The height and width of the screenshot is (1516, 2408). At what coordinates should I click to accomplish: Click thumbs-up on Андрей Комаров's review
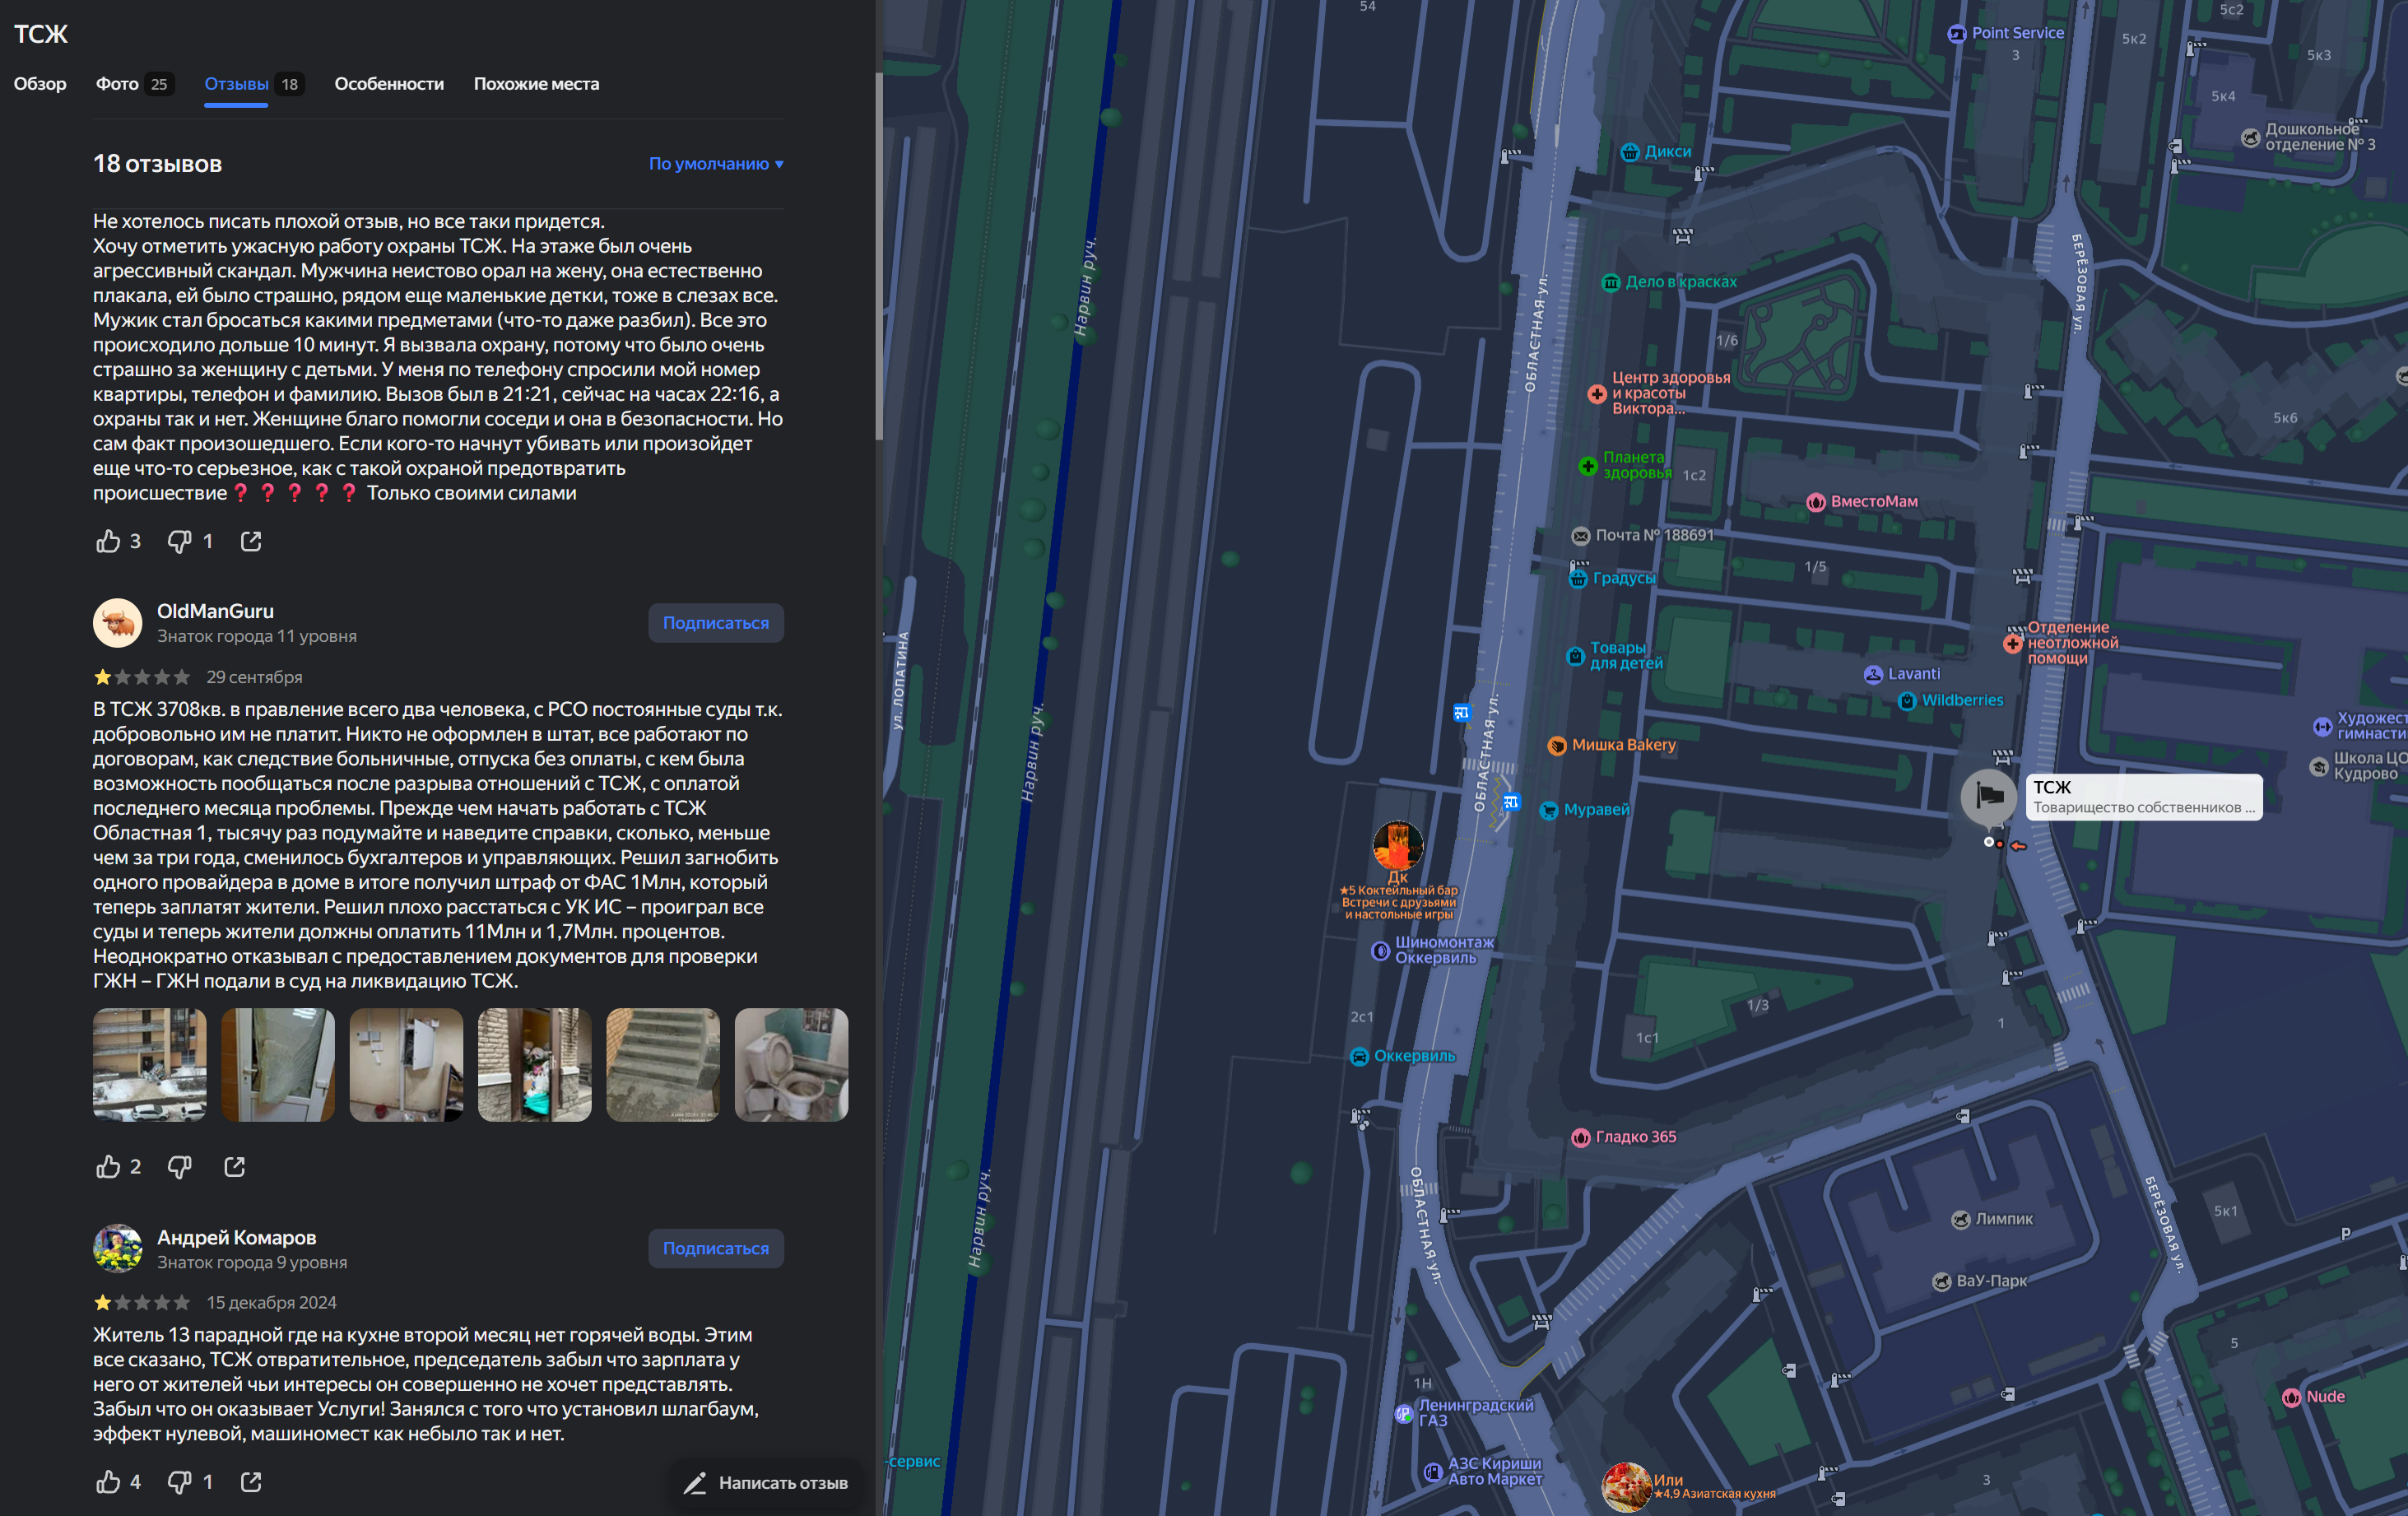tap(108, 1481)
